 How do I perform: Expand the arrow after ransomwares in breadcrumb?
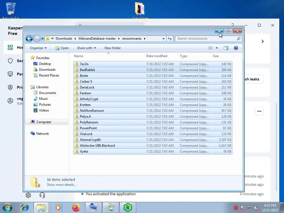(x=145, y=39)
